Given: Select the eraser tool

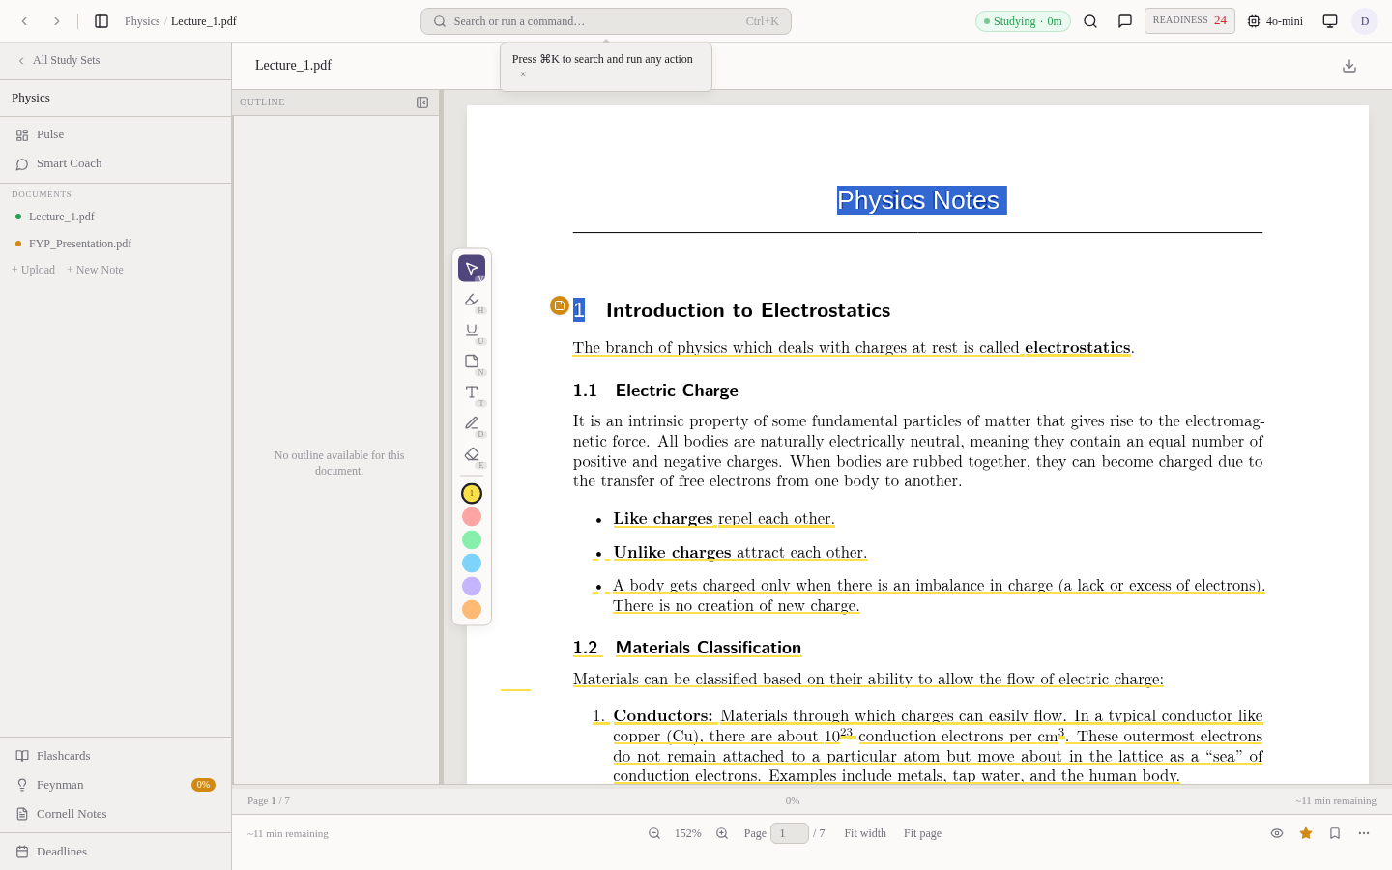Looking at the screenshot, I should [x=472, y=454].
